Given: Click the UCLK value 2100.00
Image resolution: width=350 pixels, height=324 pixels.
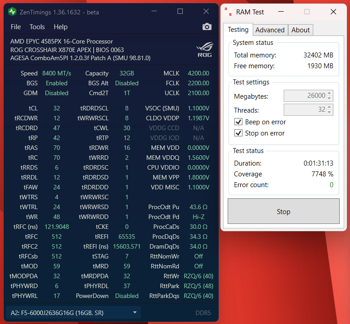Looking at the screenshot, I should point(199,93).
